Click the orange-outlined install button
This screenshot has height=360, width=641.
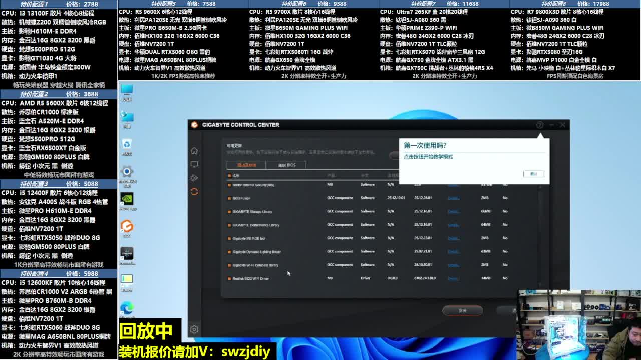click(462, 310)
